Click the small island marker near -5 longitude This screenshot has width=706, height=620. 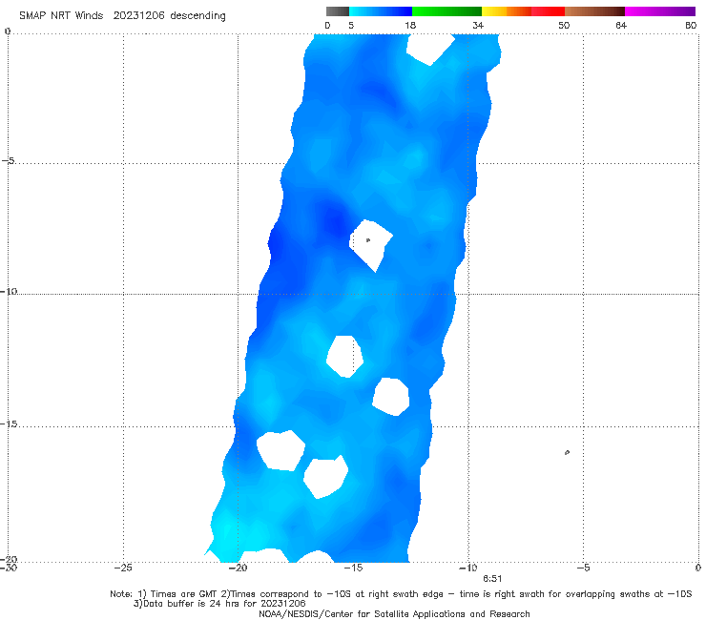coord(567,452)
